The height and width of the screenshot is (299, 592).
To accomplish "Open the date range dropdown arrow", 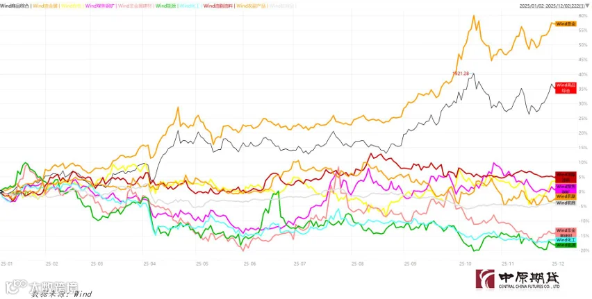I will pos(586,6).
